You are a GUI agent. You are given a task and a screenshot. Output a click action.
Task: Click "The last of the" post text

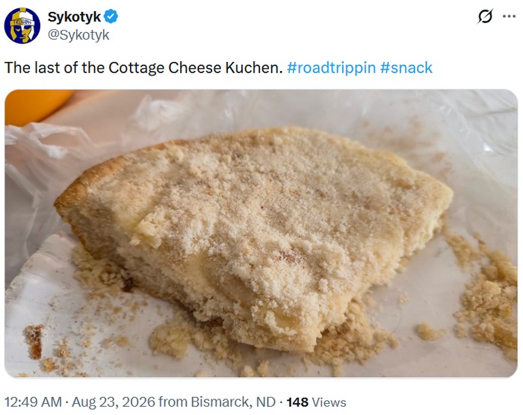[x=55, y=68]
